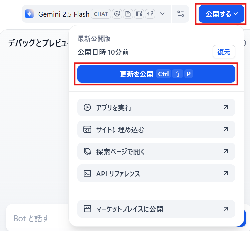Click the store icon for マーケットプレイスに公開
Viewport: 250px width, 231px height.
pyautogui.click(x=87, y=209)
